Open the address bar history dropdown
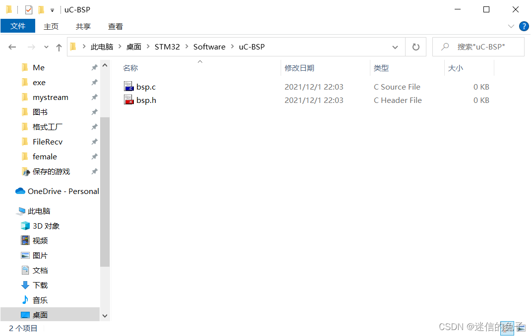 [395, 47]
